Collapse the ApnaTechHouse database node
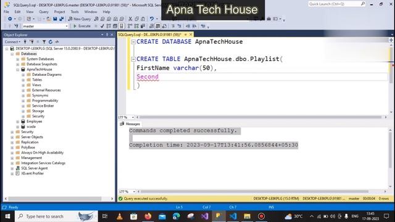 [x=18, y=70]
